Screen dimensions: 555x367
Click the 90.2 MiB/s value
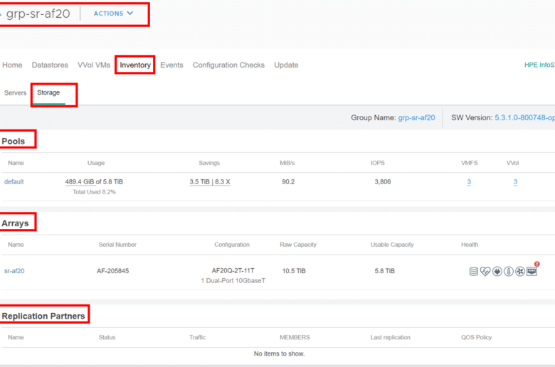(288, 181)
